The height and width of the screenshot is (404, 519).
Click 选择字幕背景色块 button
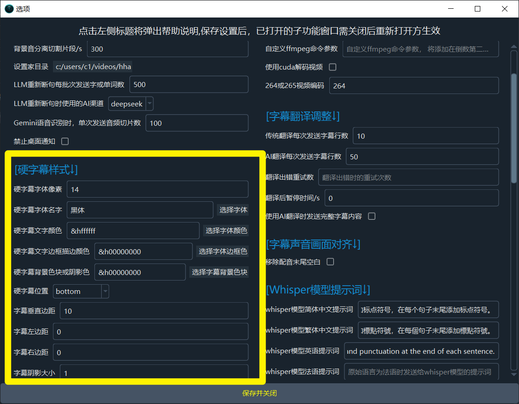pos(219,272)
